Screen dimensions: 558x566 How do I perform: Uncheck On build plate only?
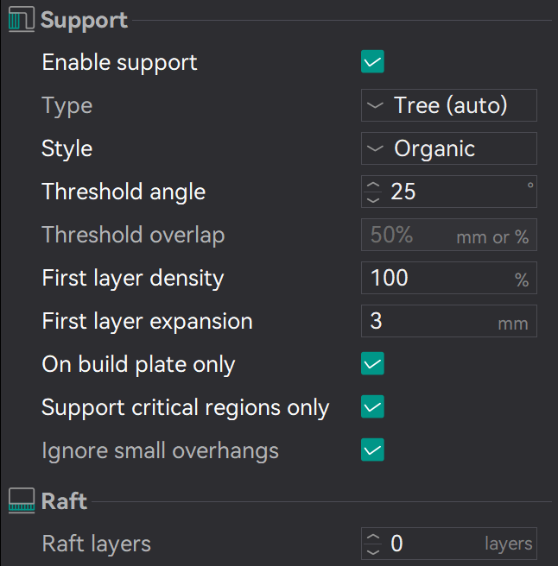click(x=372, y=364)
